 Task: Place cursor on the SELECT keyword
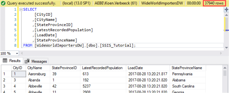pyautogui.click(x=30, y=10)
